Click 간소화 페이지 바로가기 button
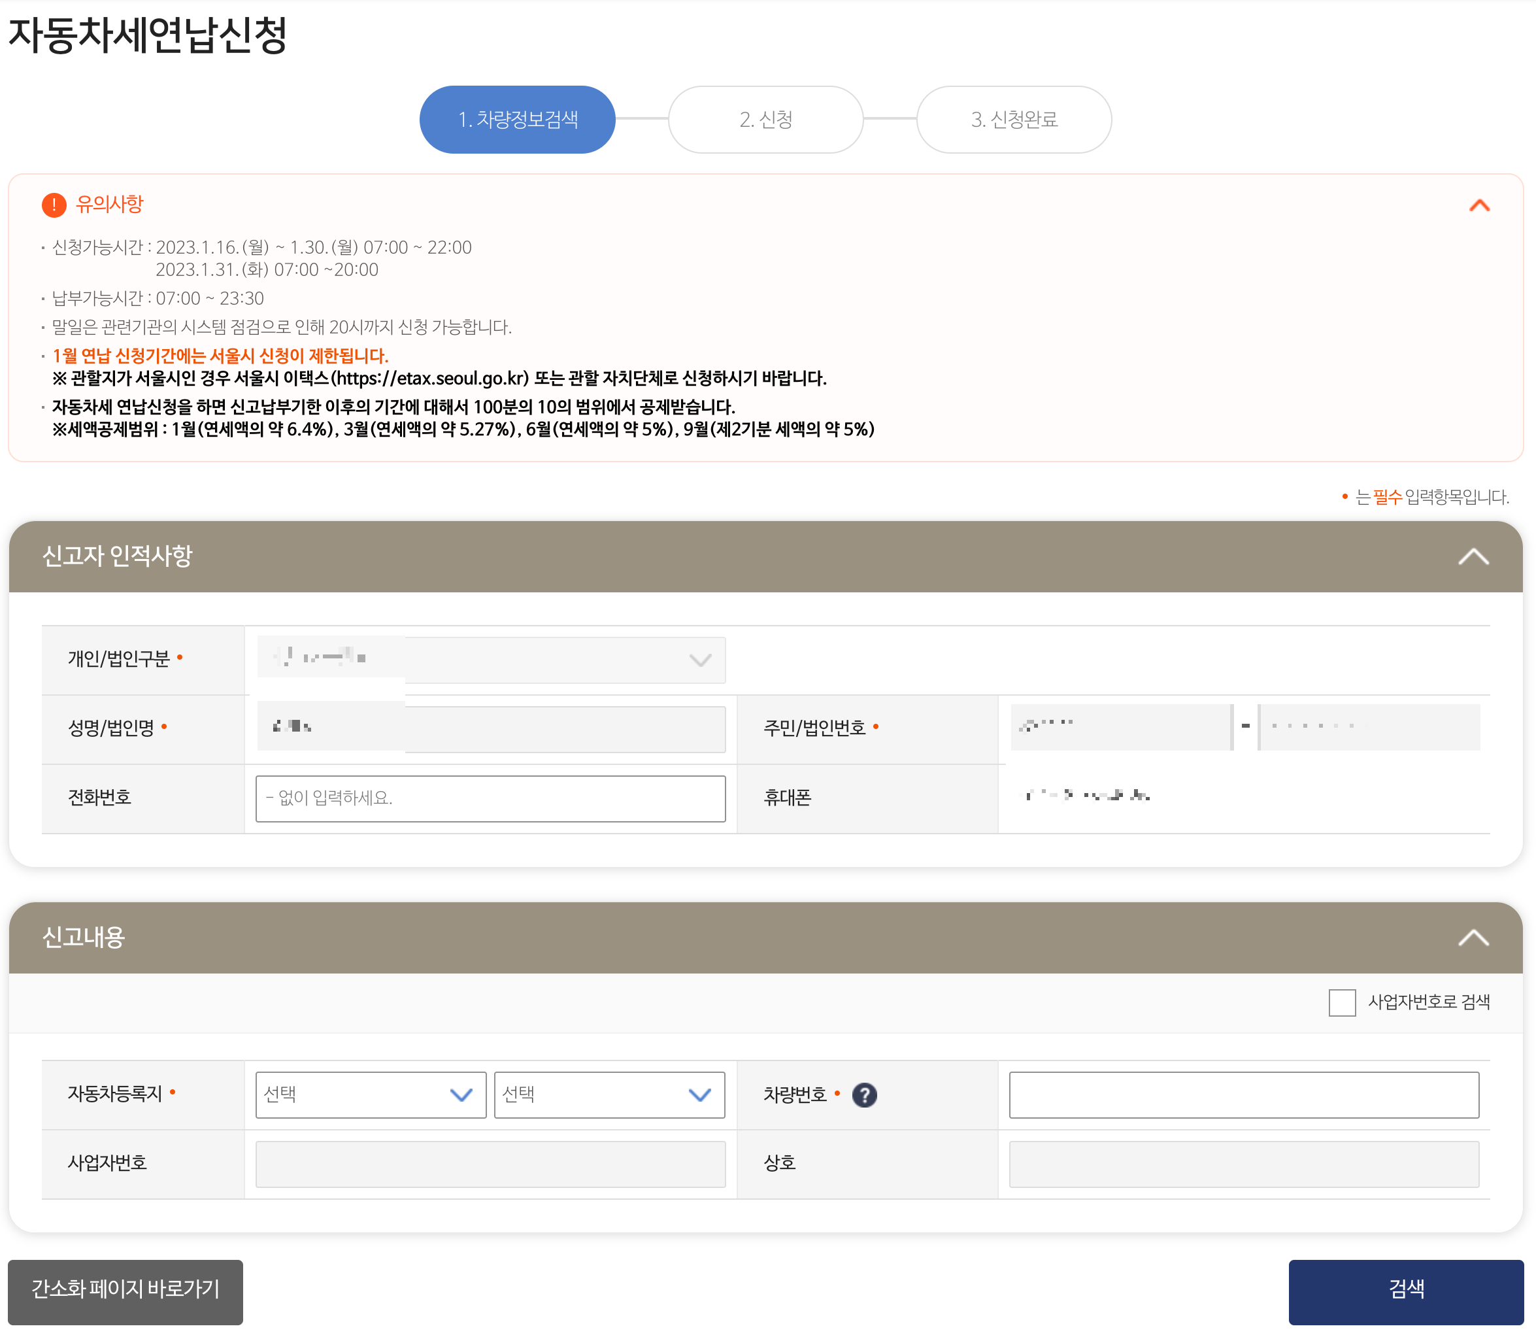This screenshot has width=1536, height=1339. click(125, 1291)
